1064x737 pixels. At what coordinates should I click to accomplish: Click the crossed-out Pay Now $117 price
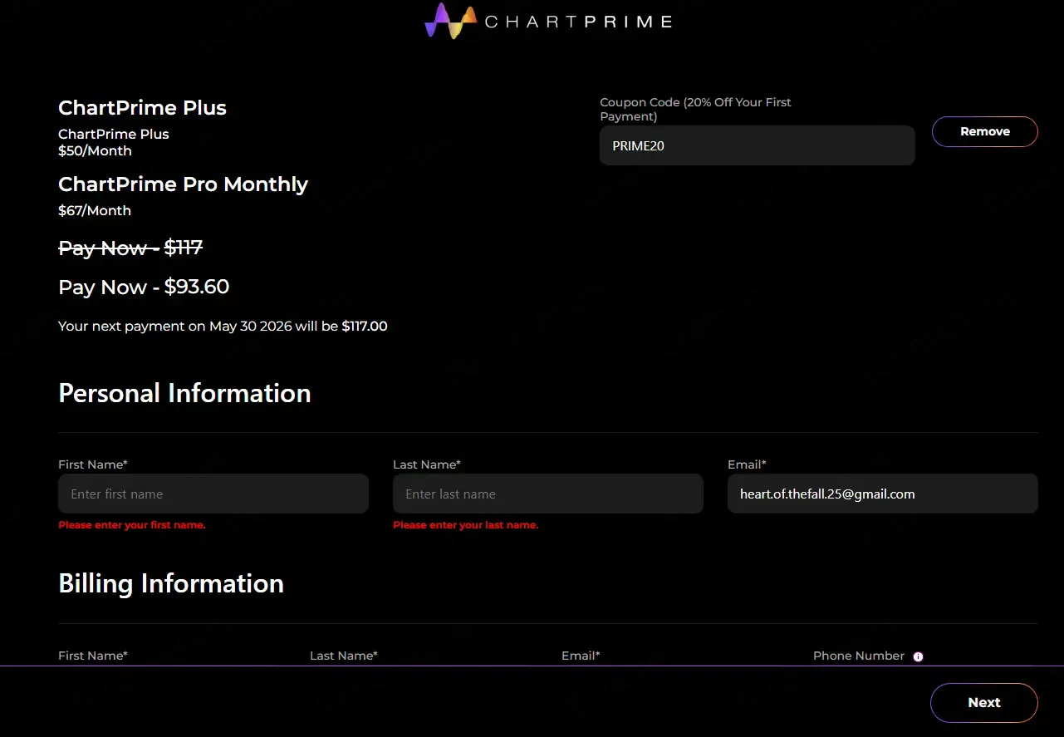coord(130,247)
